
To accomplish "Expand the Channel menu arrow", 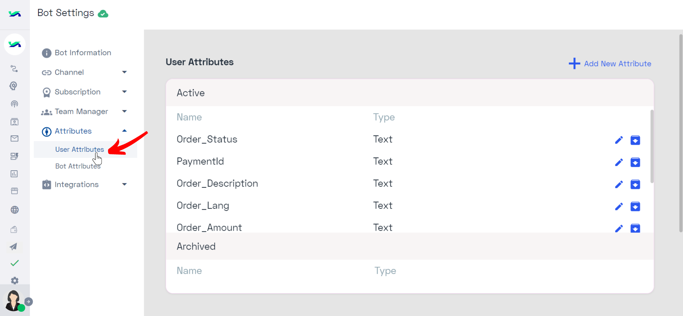I will [x=125, y=72].
